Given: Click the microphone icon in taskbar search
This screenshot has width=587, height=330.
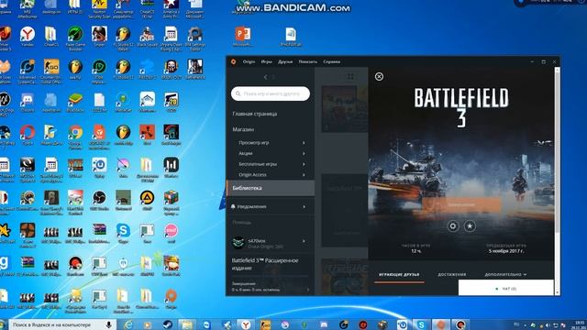Looking at the screenshot, I should [x=108, y=324].
